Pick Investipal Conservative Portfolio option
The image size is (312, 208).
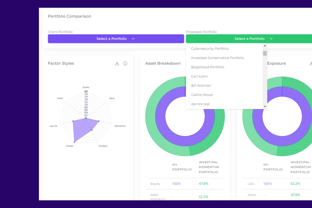(218, 58)
